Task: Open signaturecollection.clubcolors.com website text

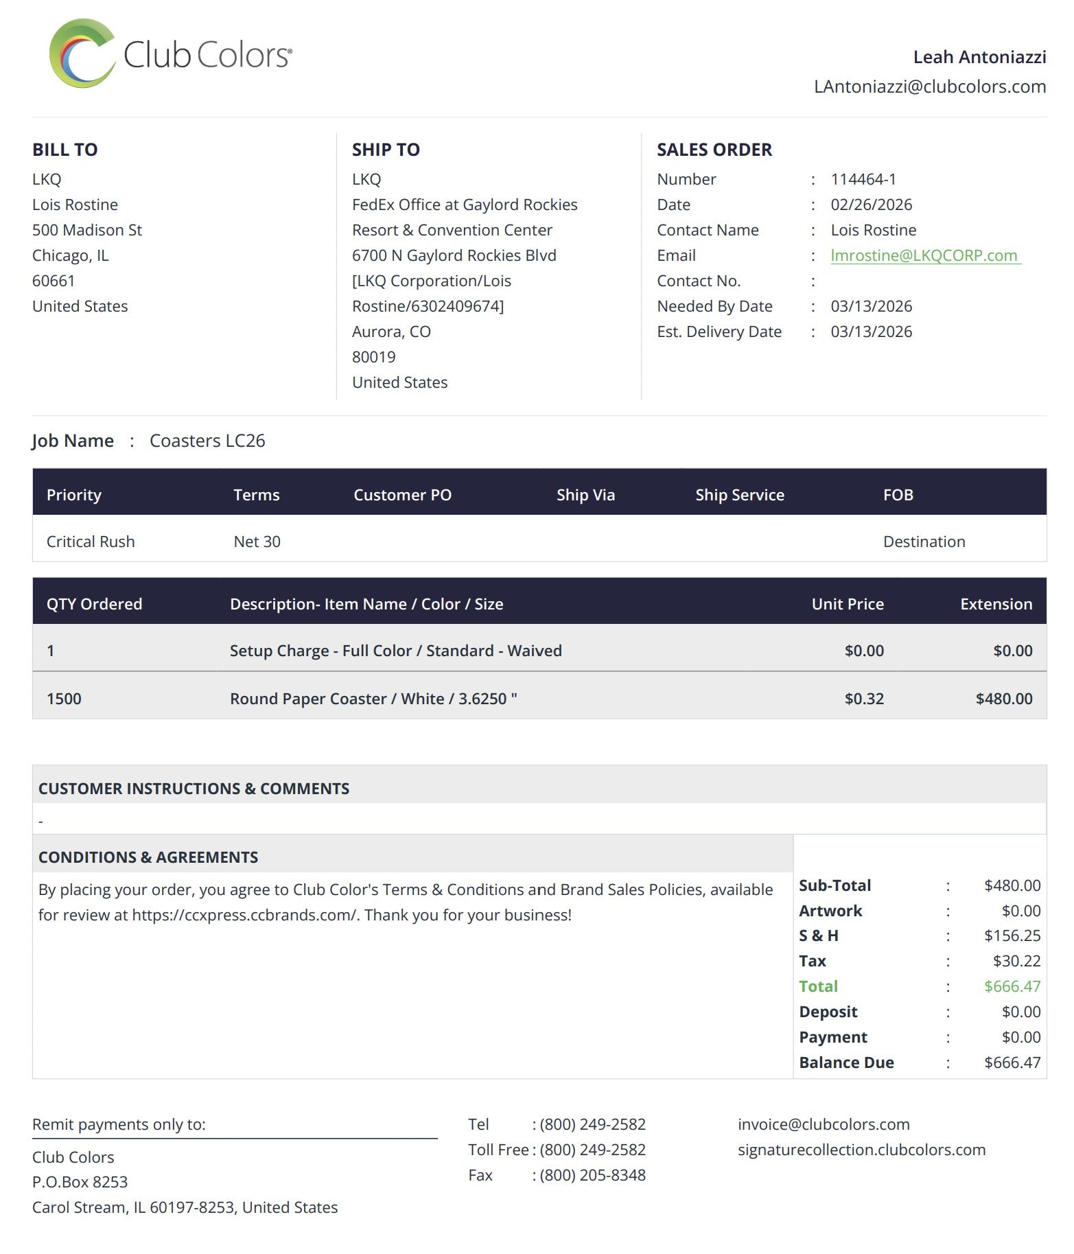Action: 861,1150
